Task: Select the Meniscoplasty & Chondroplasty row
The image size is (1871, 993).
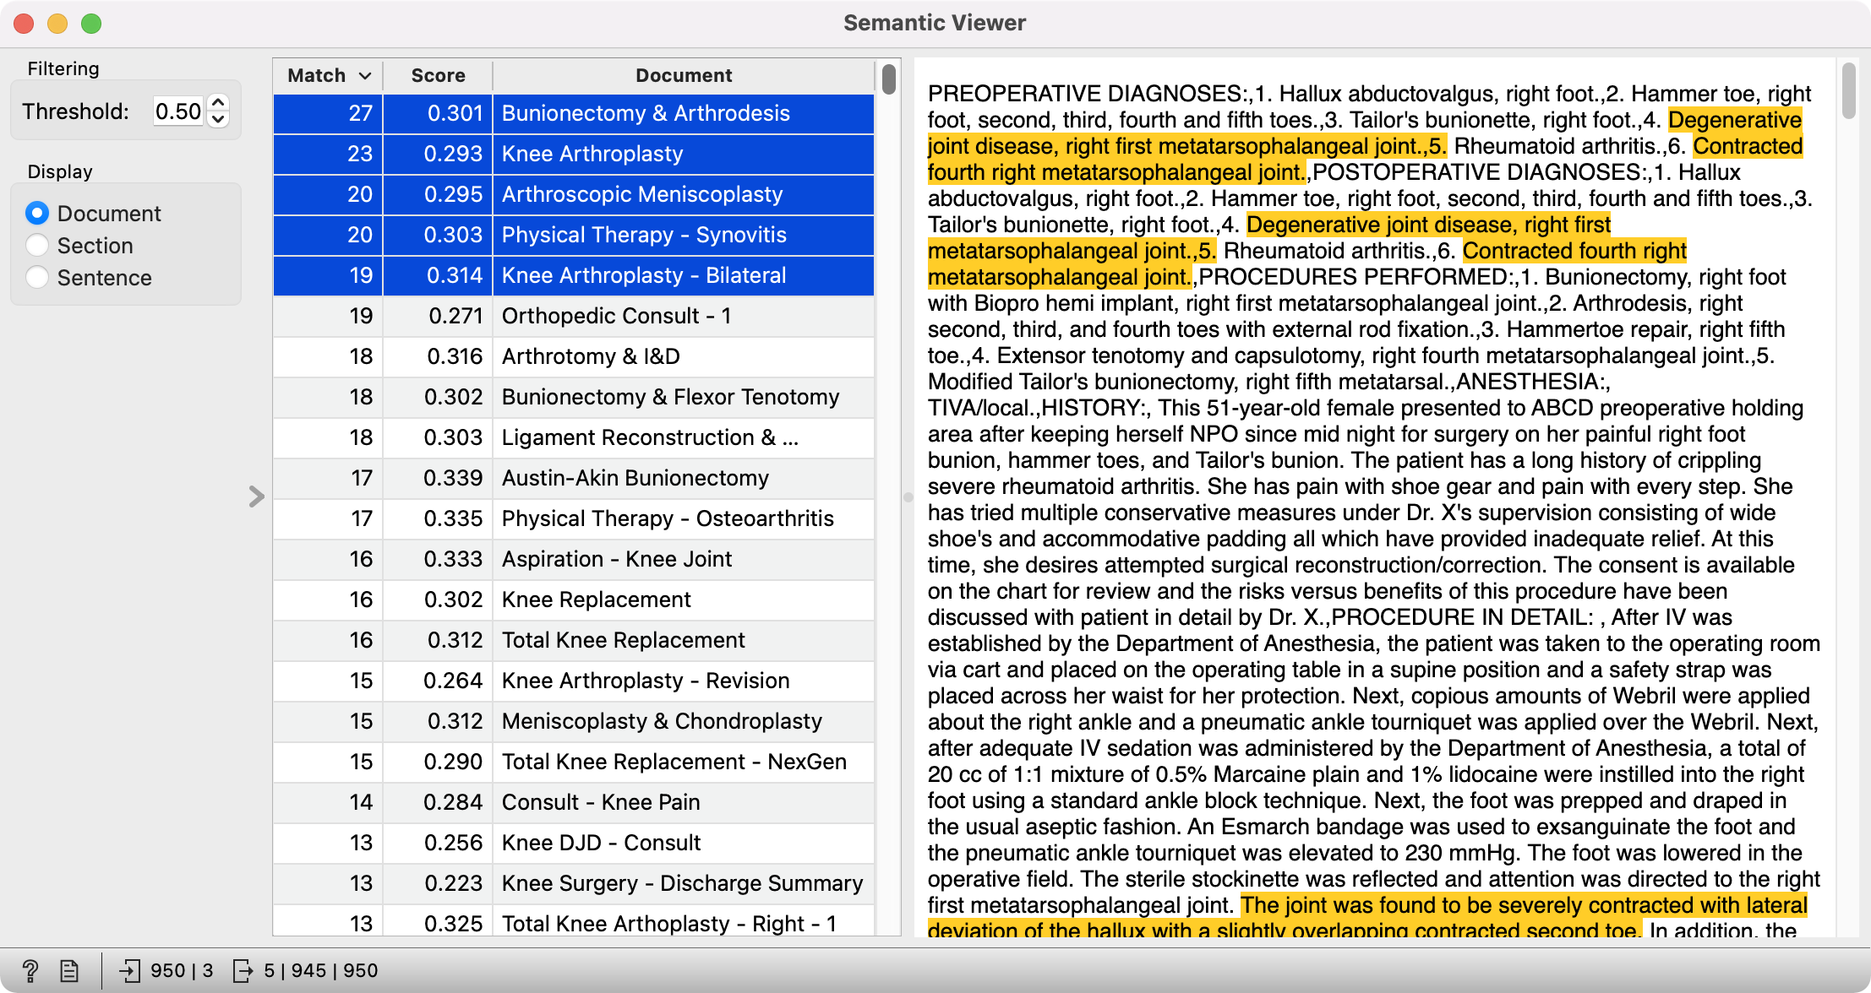Action: click(x=574, y=721)
